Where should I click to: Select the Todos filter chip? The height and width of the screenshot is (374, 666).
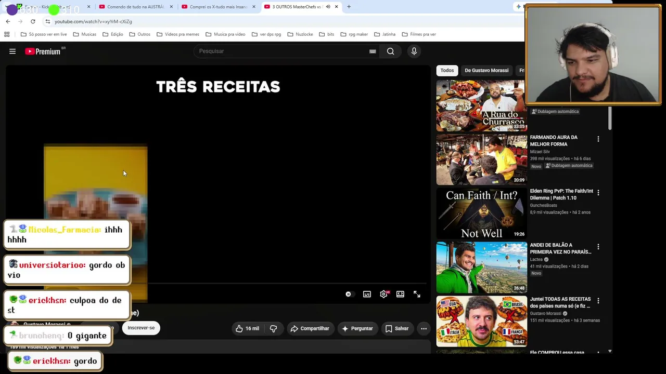coord(447,70)
